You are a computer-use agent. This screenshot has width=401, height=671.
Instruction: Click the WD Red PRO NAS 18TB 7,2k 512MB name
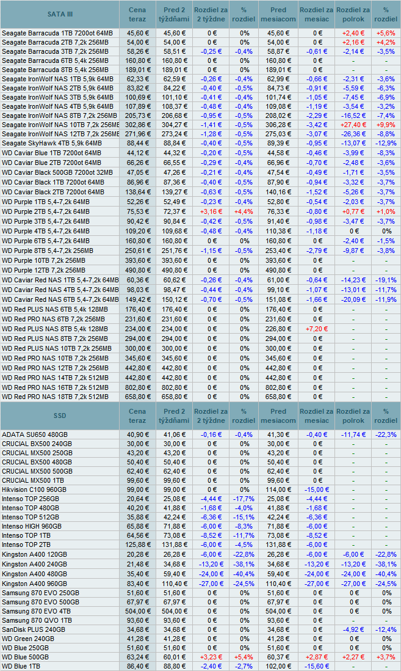tap(55, 397)
